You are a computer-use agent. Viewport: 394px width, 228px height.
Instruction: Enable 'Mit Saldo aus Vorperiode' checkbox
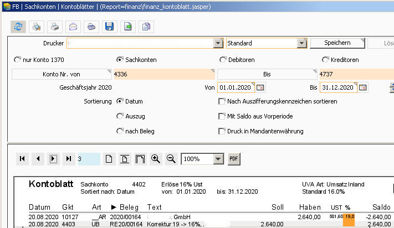[x=222, y=116]
